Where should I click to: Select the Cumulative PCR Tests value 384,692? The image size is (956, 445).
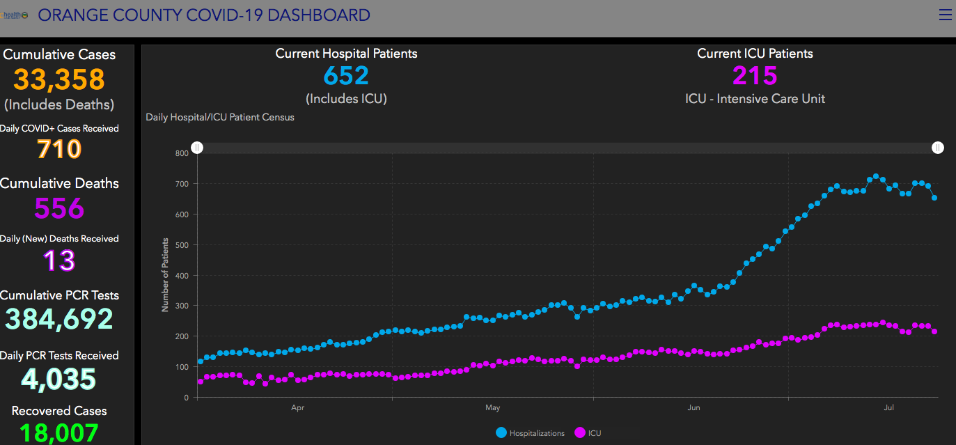pos(59,319)
